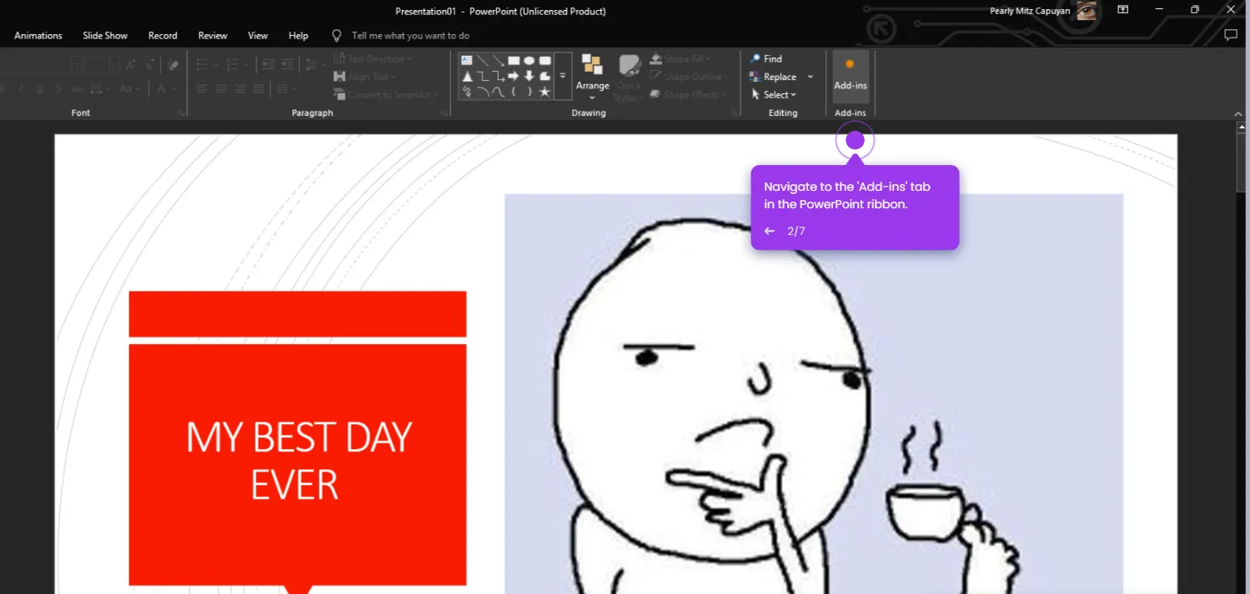This screenshot has height=594, width=1250.
Task: Click the Tell me search box
Action: (x=410, y=36)
